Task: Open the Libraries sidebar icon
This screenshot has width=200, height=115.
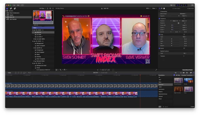Action: 7,9
